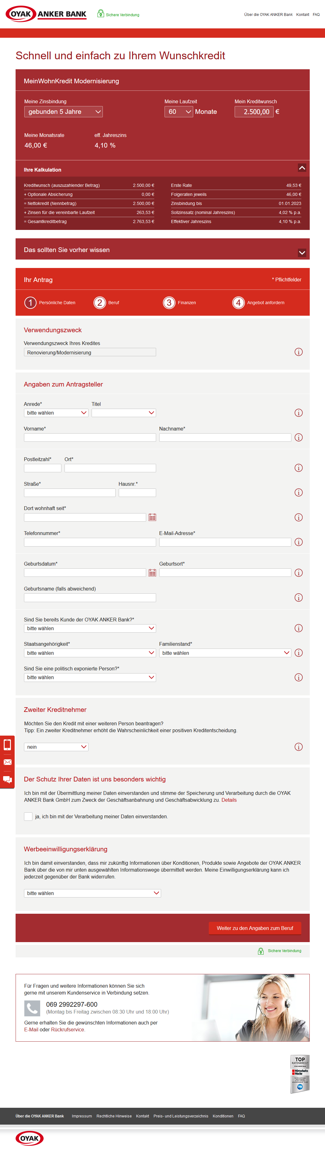Screen dimensions: 325x1153
Task: Open the Meine Laufzeit months dropdown
Action: [178, 112]
